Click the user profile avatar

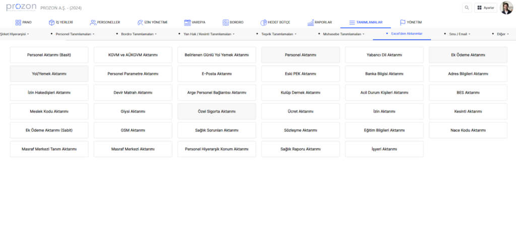click(506, 8)
